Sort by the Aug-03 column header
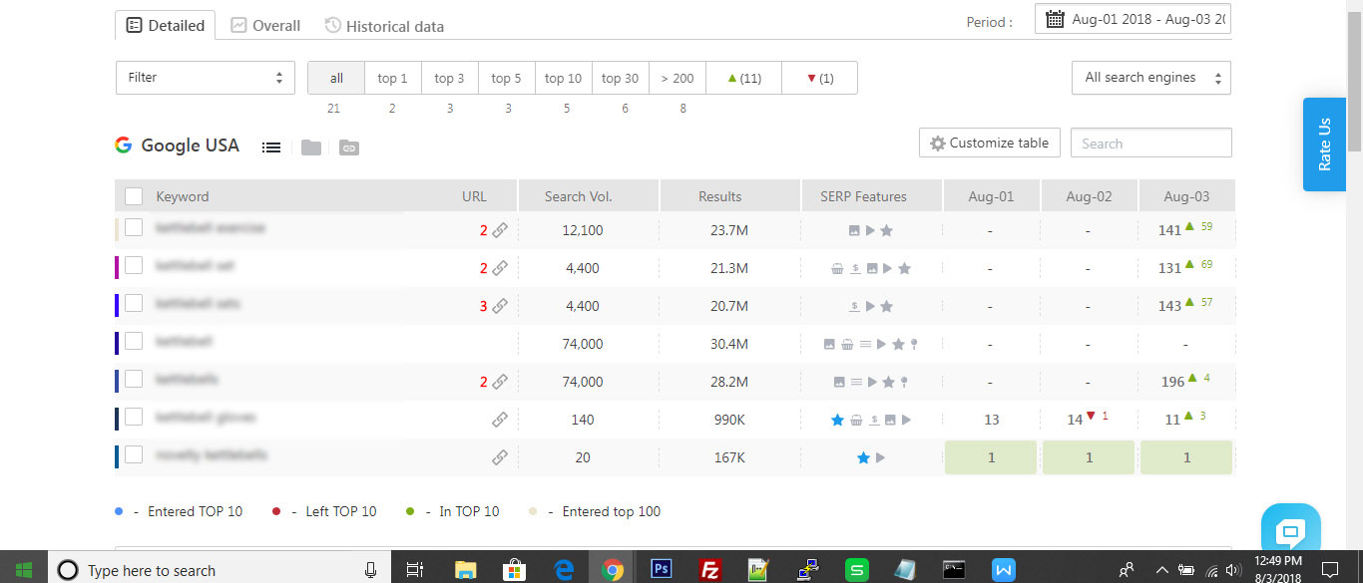This screenshot has width=1363, height=583. tap(1186, 196)
